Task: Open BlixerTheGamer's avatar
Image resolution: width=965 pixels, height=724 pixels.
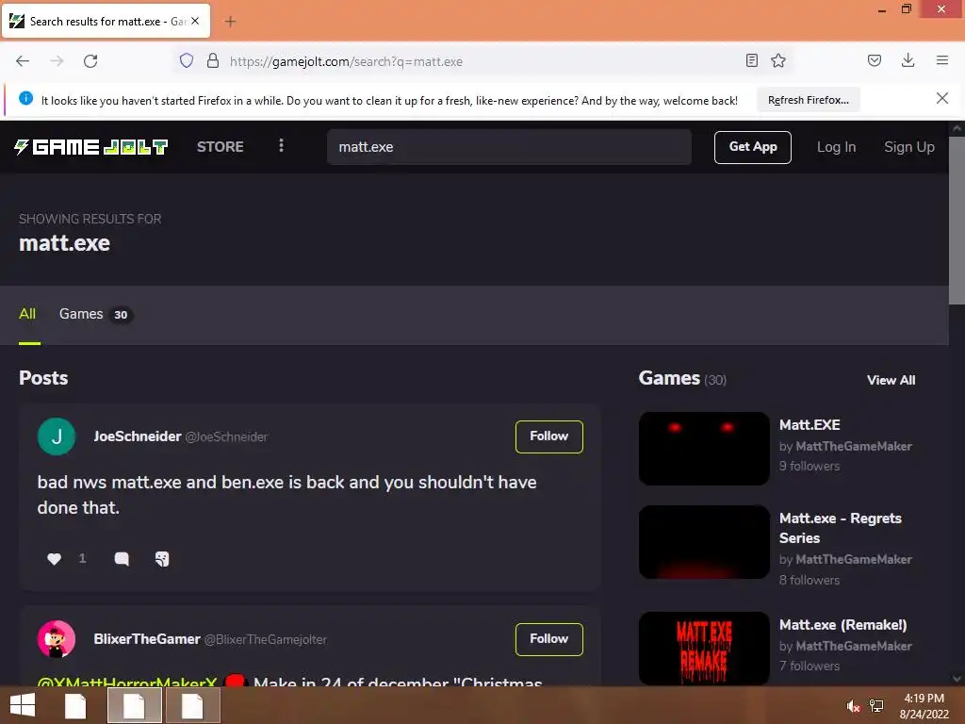Action: coord(57,639)
